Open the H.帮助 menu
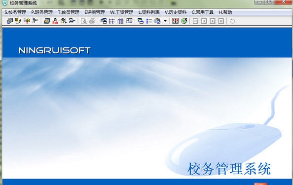The image size is (293, 185). [225, 12]
